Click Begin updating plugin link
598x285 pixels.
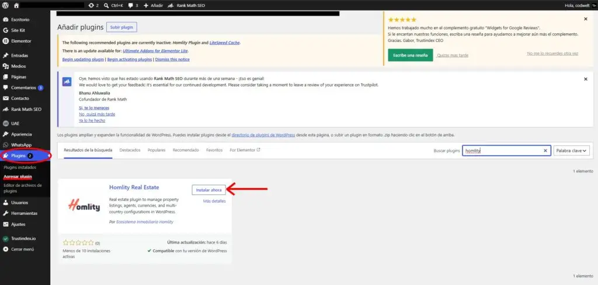83,60
